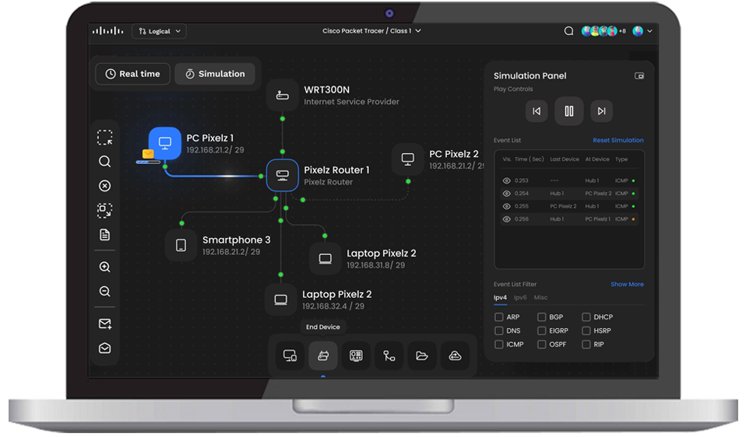Open the search icon in the top bar
The width and height of the screenshot is (746, 437).
[x=568, y=31]
